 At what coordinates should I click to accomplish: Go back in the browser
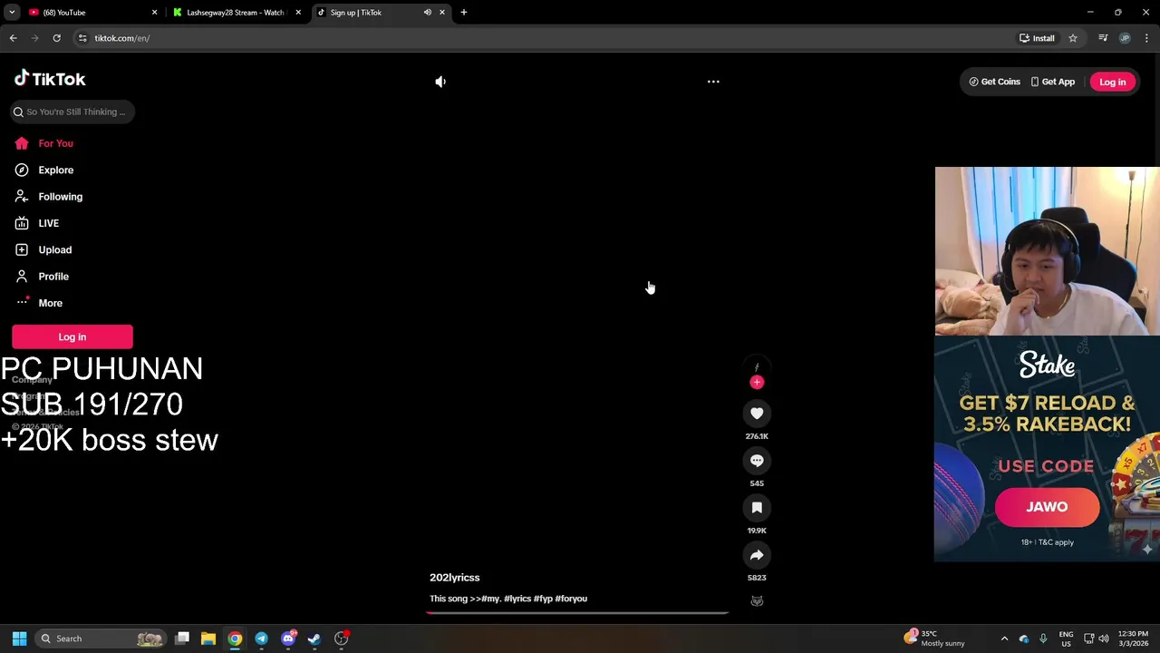(x=14, y=38)
